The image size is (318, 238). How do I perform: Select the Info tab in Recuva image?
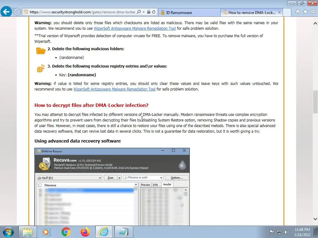155,185
